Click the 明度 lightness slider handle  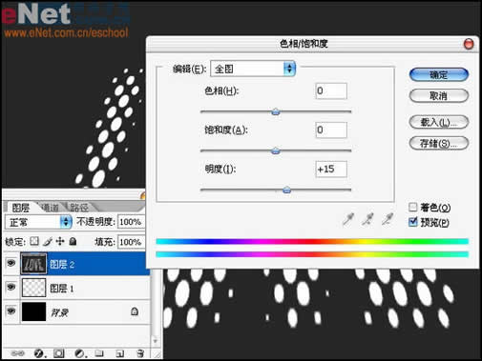tap(286, 190)
